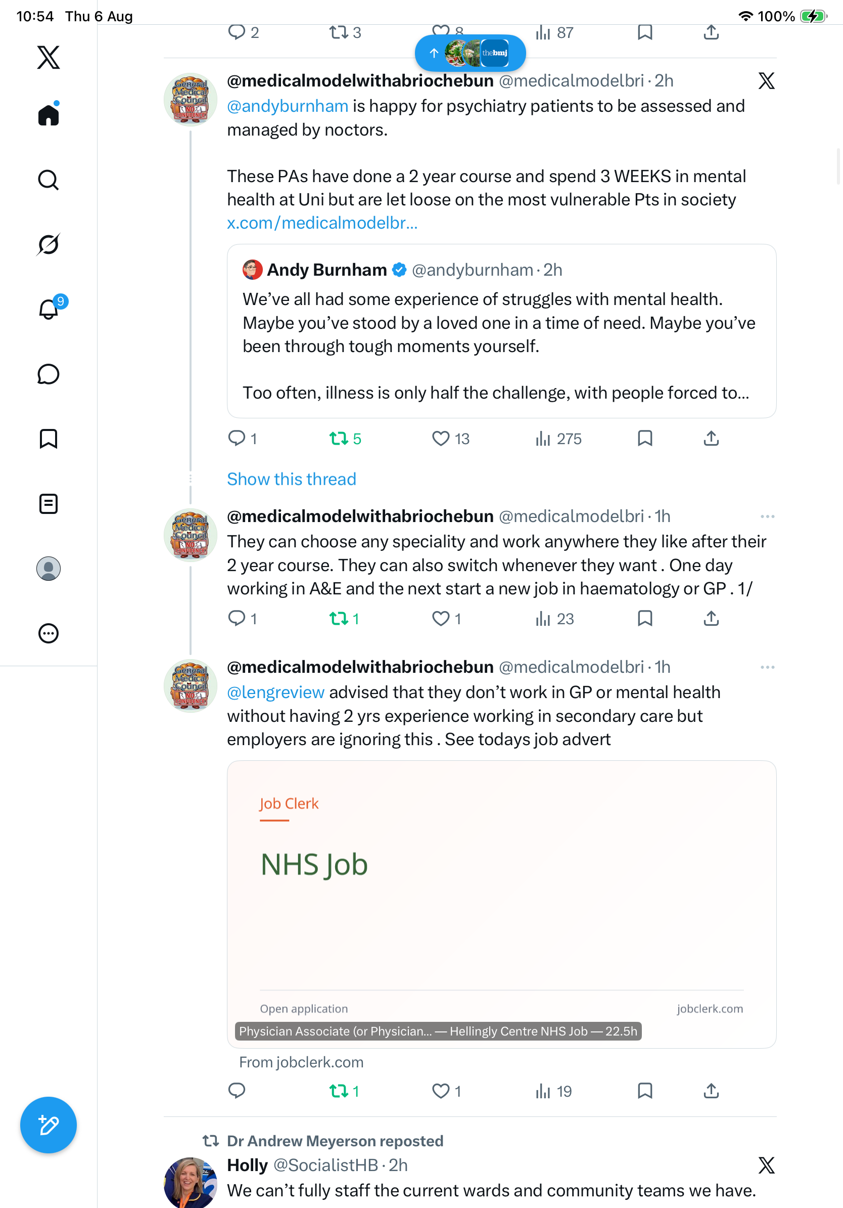Viewport: 843px width, 1208px height.
Task: Share the post with 275 views
Action: tap(711, 438)
